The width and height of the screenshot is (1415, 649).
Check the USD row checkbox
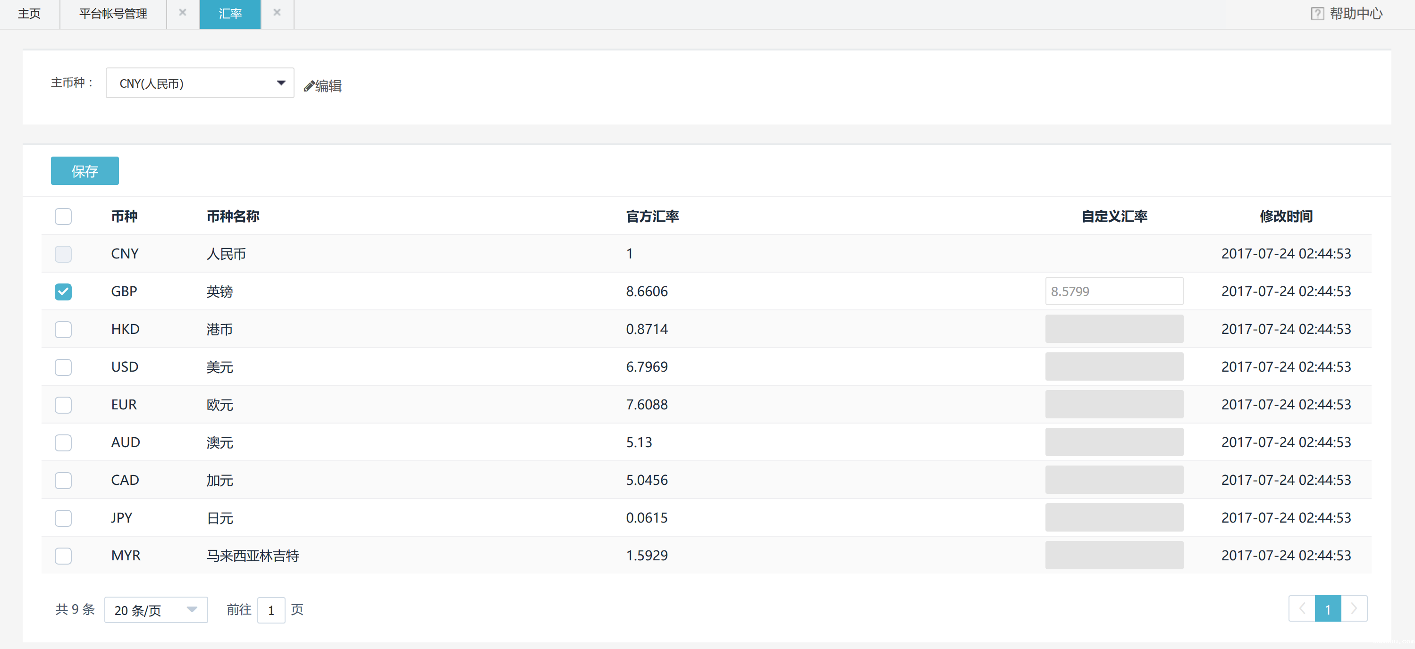point(63,367)
